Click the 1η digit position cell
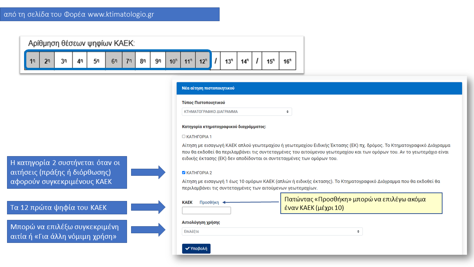The height and width of the screenshot is (267, 474). pos(33,61)
